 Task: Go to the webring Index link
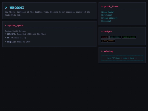tap(125, 58)
